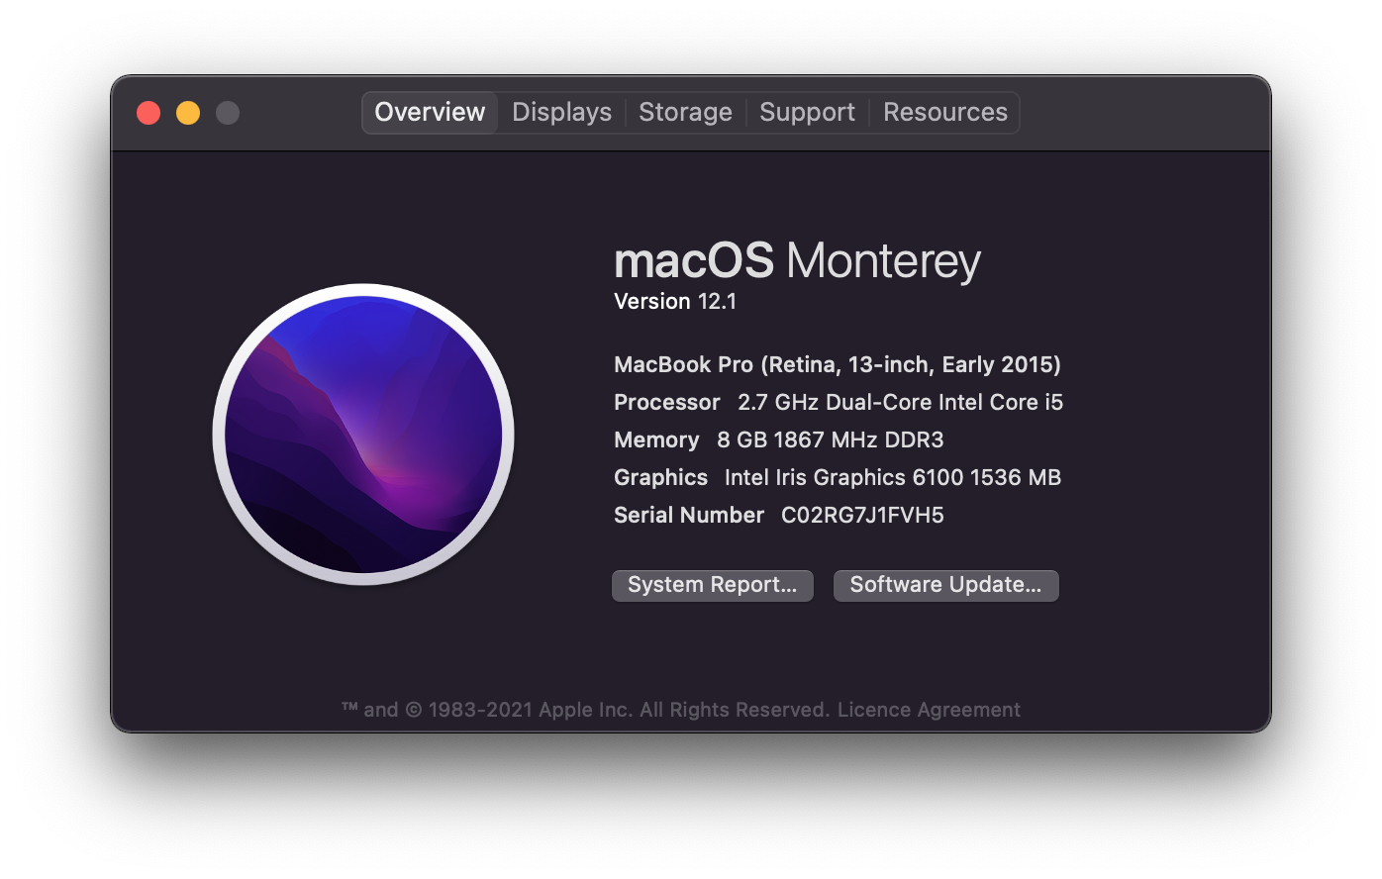
Task: Click the macOS Monterey heading
Action: pos(797,260)
